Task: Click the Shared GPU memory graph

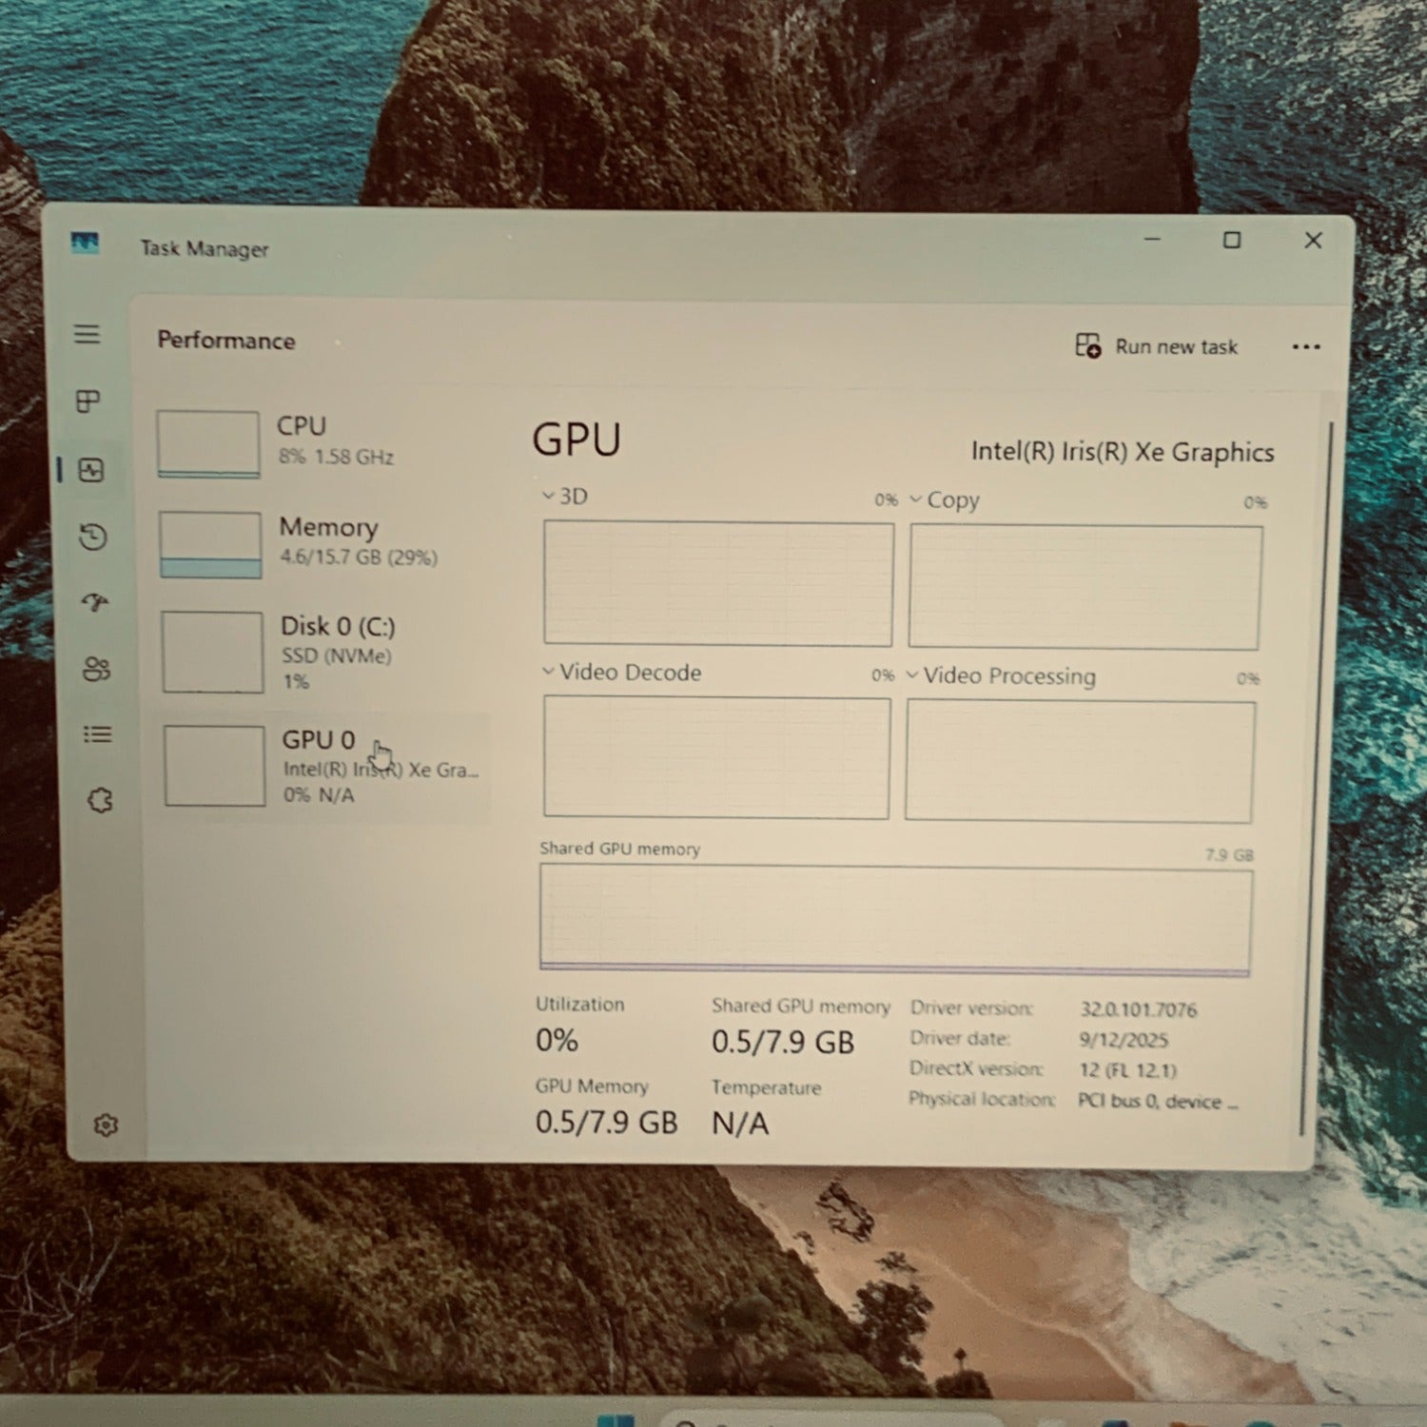Action: 895,920
